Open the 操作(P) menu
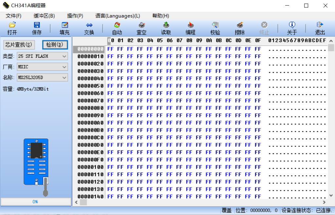 point(75,16)
